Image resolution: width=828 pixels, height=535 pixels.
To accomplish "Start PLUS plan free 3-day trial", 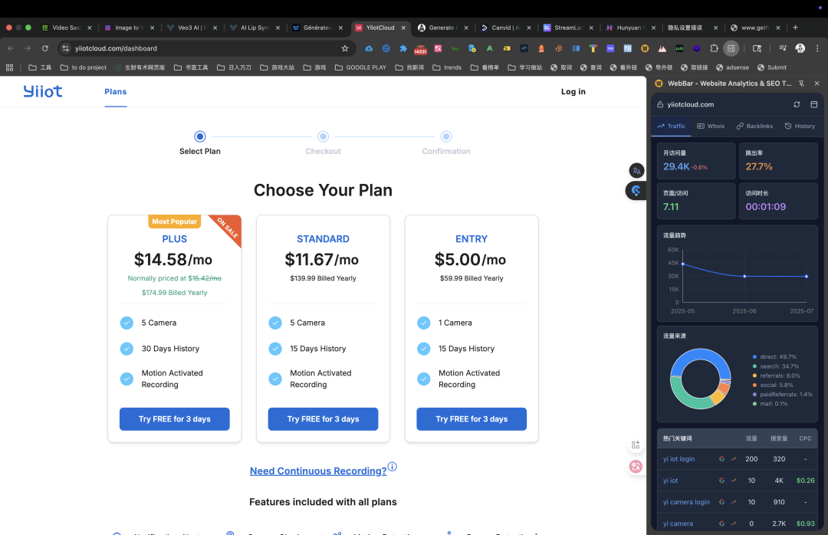I will click(x=175, y=418).
